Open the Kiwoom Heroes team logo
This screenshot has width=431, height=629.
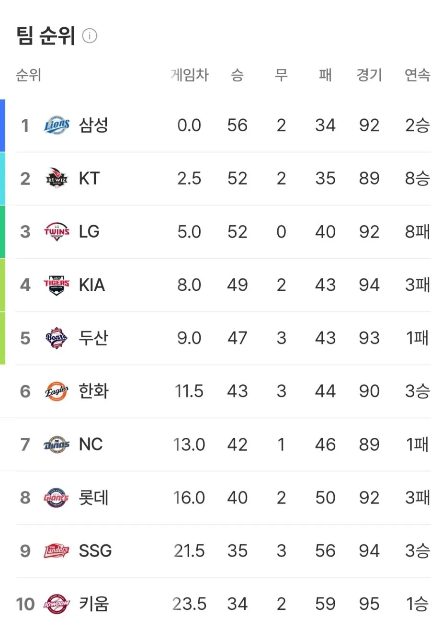tap(57, 604)
